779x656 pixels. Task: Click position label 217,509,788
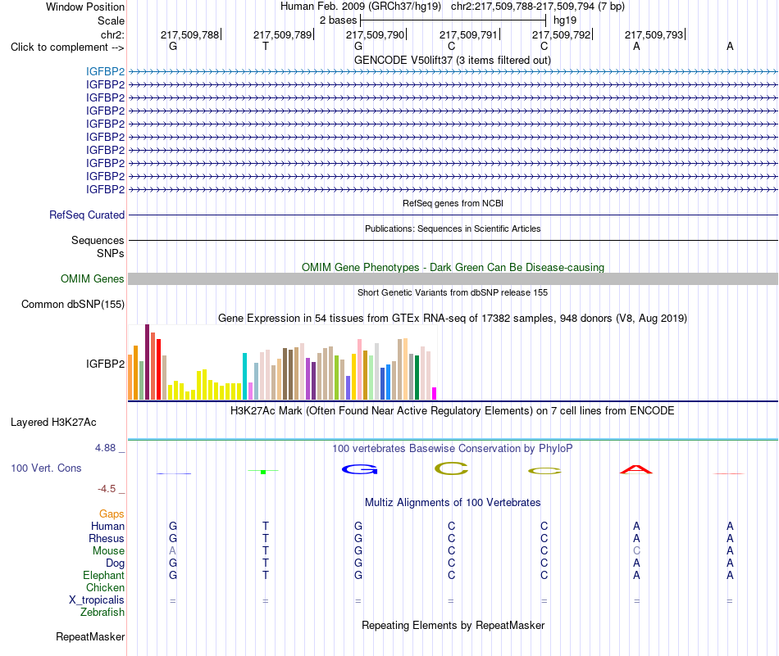click(x=189, y=34)
